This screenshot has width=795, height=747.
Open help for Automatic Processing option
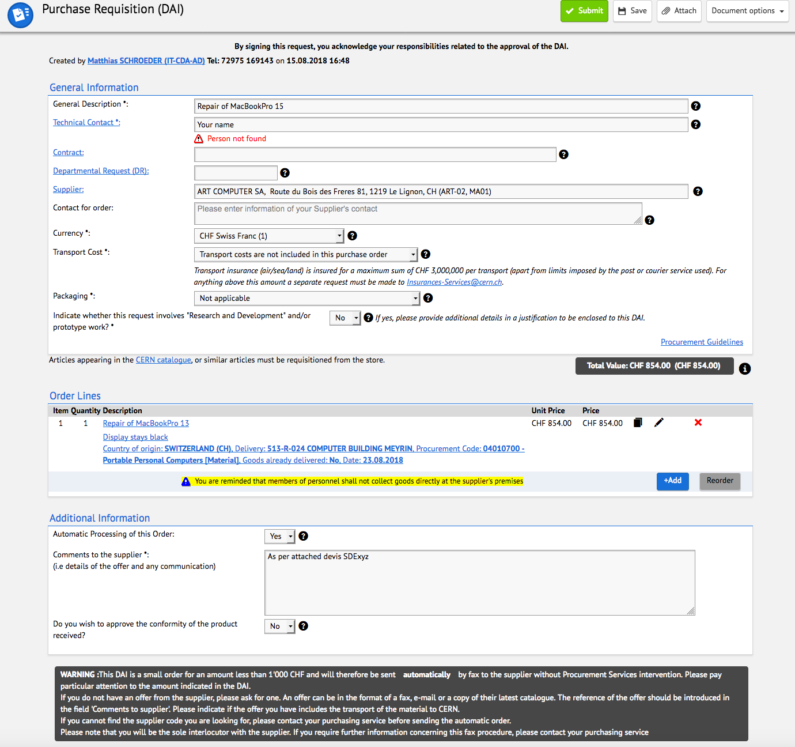(x=304, y=536)
